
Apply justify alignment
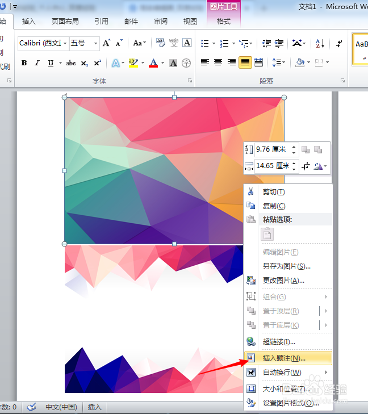(x=245, y=62)
